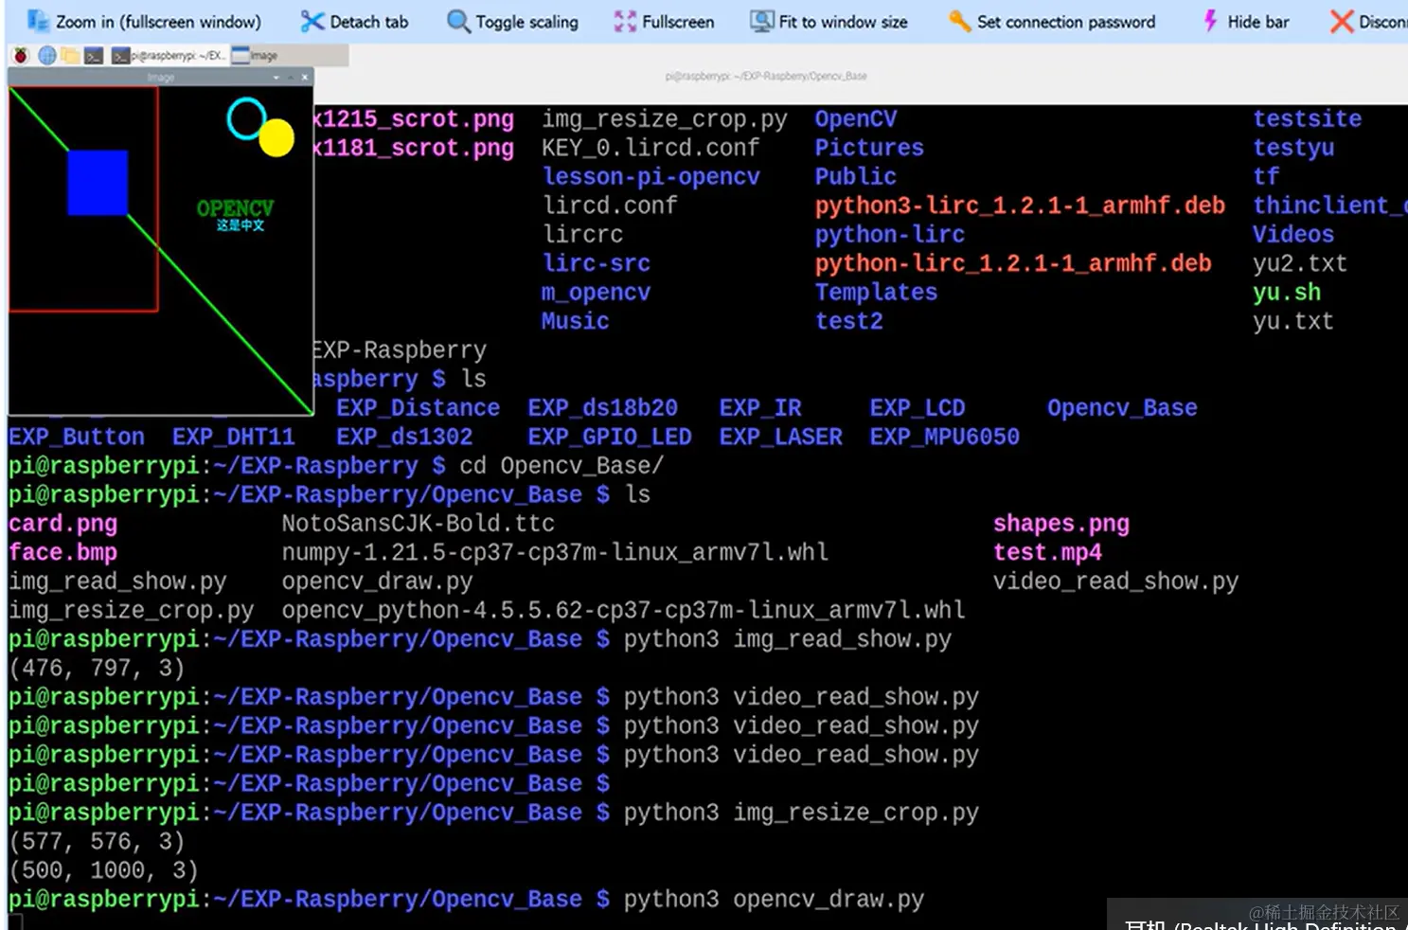Select the Videos directory name
1408x930 pixels.
tap(1293, 234)
